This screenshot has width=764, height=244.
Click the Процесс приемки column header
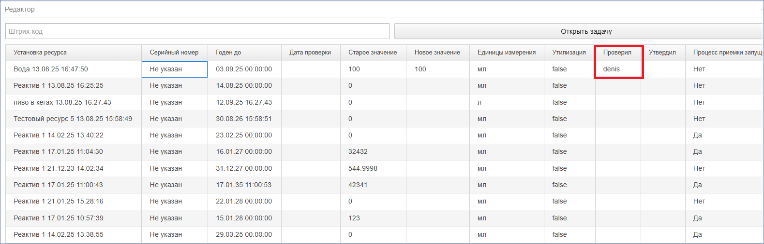(724, 53)
